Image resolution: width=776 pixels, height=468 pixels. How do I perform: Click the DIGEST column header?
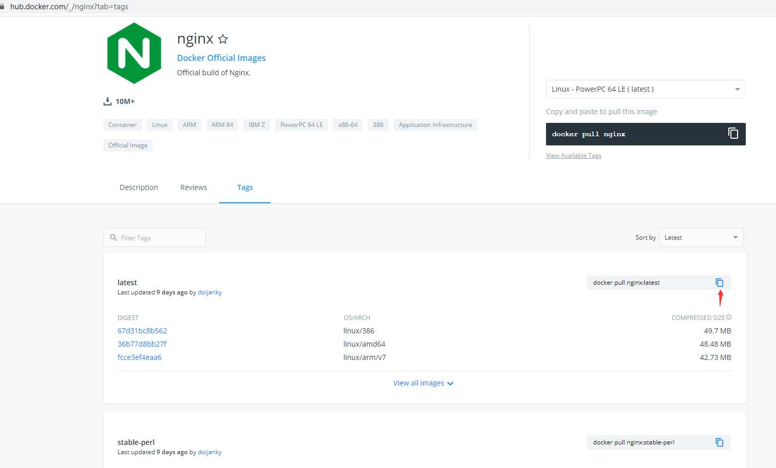pyautogui.click(x=128, y=318)
